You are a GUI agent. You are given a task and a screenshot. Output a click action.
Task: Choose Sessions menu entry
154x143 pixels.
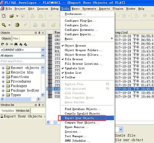[87, 132]
